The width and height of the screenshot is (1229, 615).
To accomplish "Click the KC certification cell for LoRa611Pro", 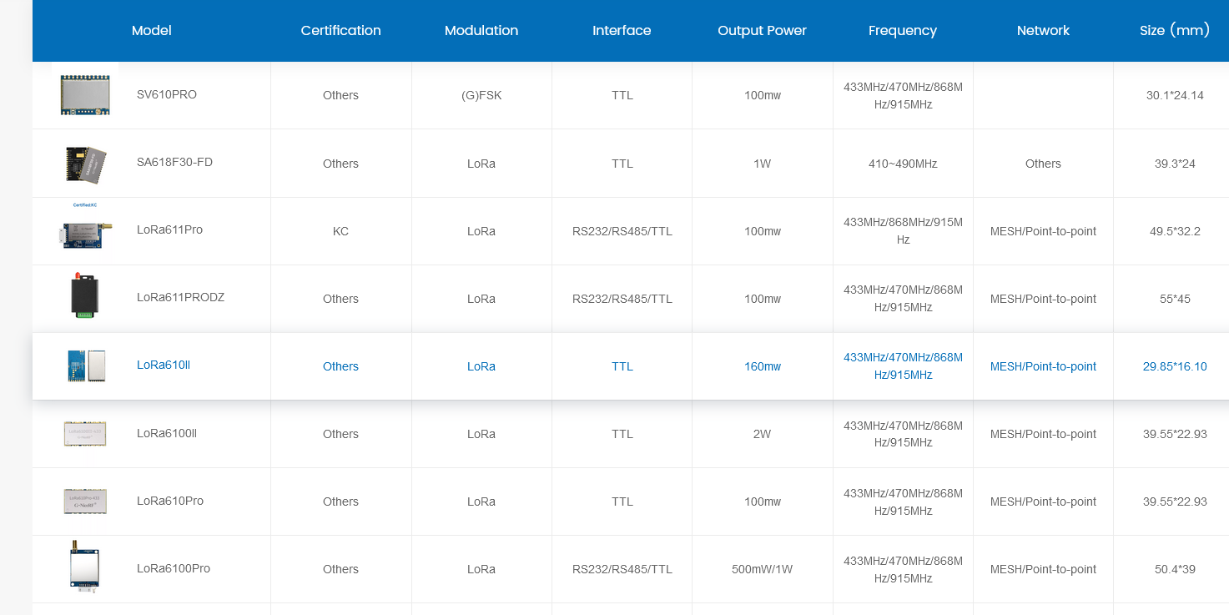I will [340, 231].
